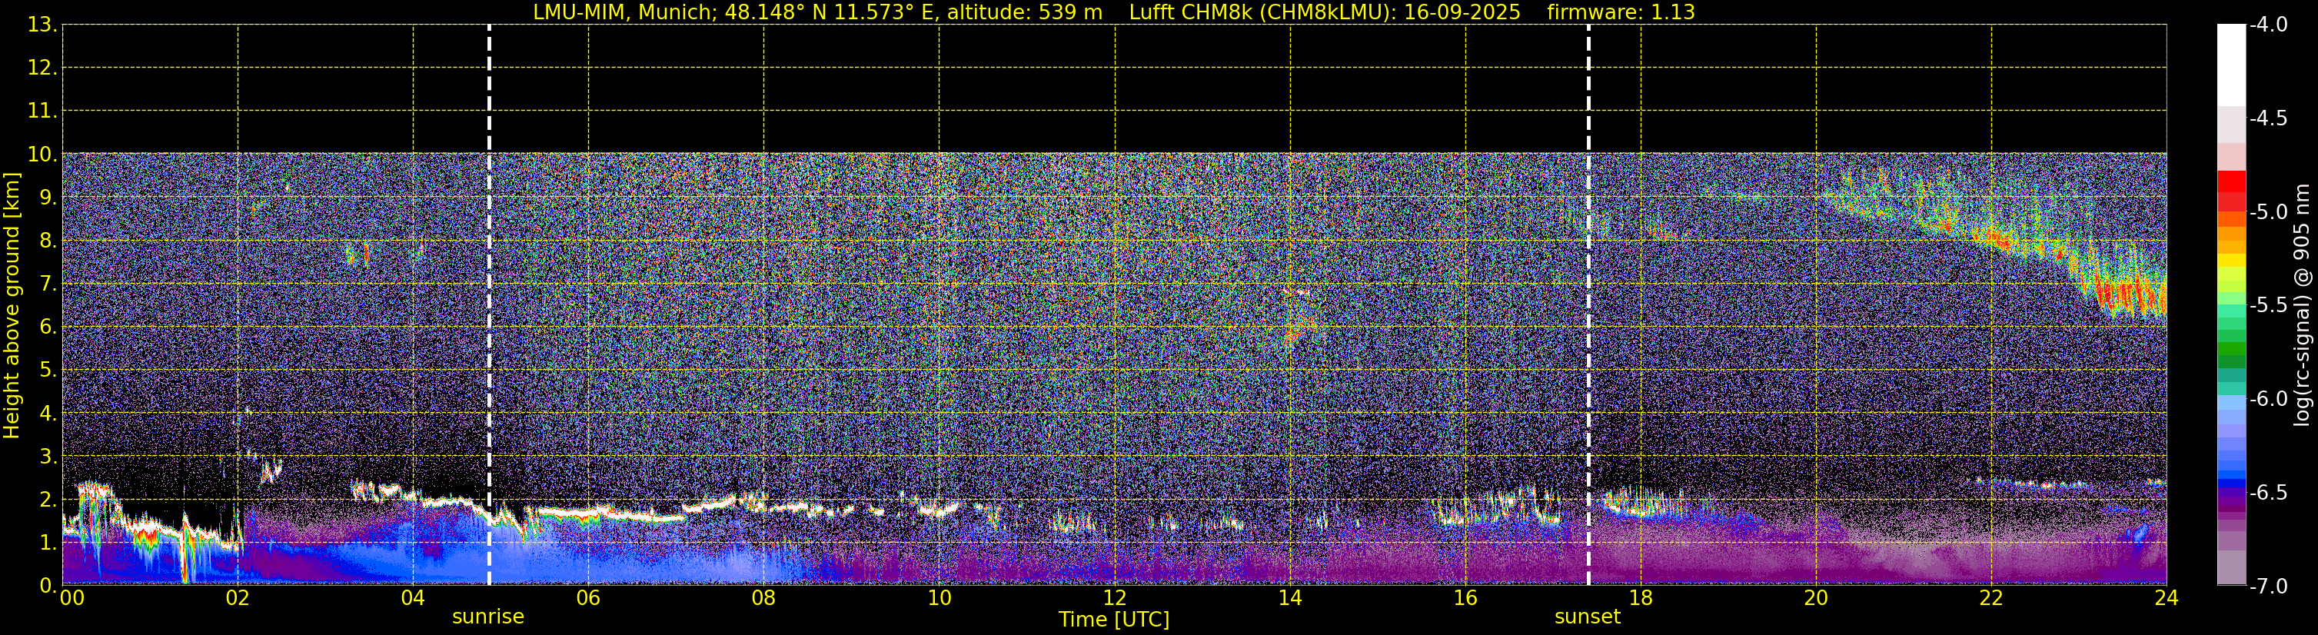Click the 06 tick label on time axis
The width and height of the screenshot is (2318, 635).
[x=587, y=598]
